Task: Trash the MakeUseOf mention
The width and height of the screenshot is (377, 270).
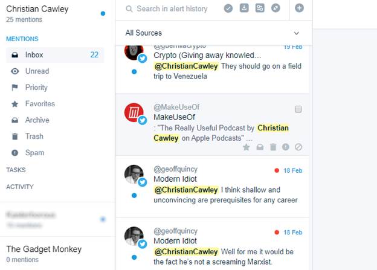Action: pyautogui.click(x=273, y=147)
